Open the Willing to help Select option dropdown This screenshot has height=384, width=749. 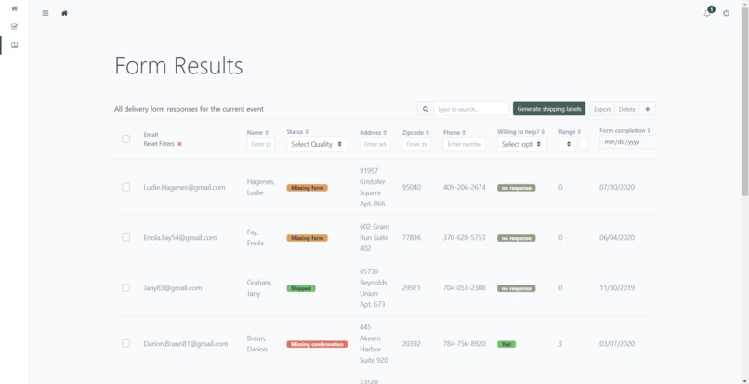pos(521,144)
